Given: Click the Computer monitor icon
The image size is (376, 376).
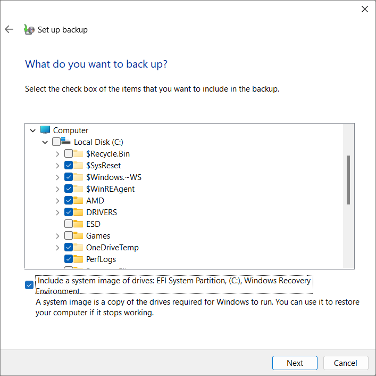Looking at the screenshot, I should (x=45, y=130).
